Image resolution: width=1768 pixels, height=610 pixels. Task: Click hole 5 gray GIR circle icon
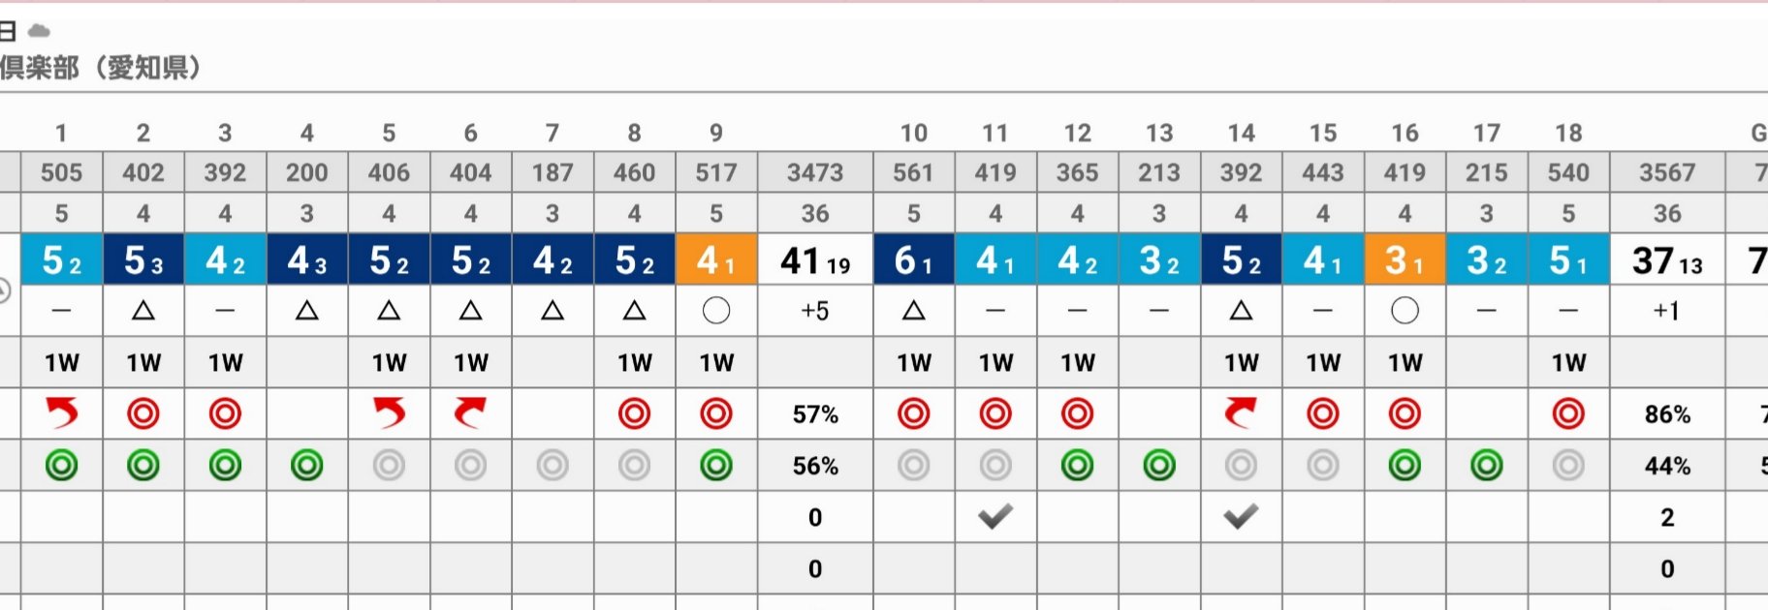coord(389,466)
